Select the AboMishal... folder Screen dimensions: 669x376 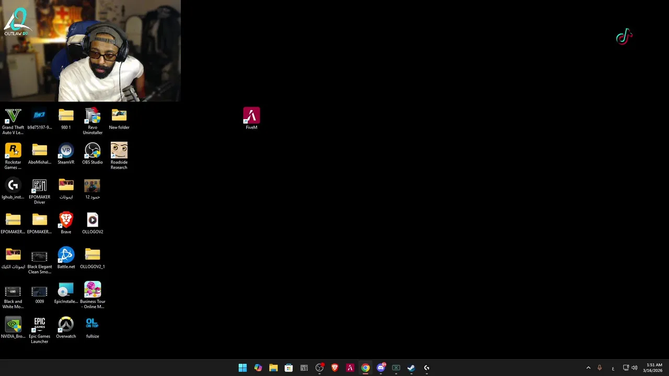(x=40, y=154)
